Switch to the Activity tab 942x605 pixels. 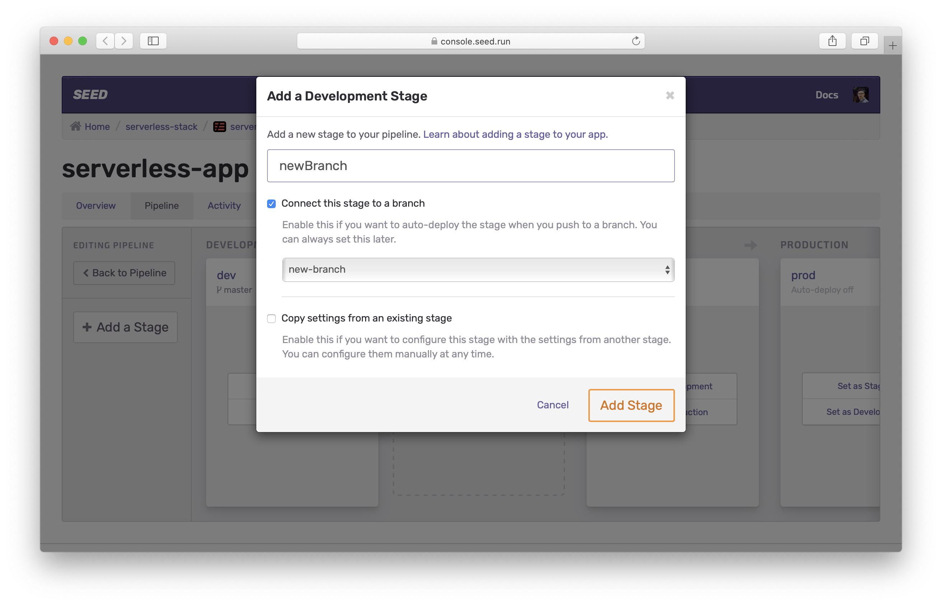coord(224,206)
